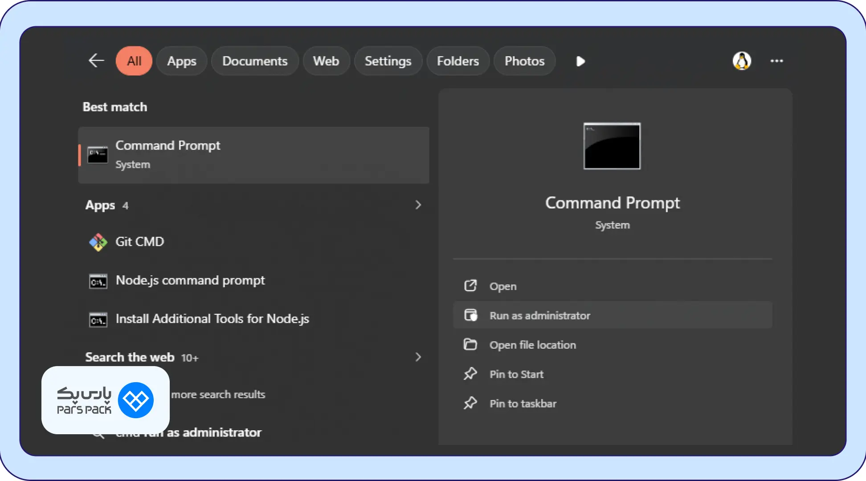Click the Run as administrator shield icon
Viewport: 866px width, 481px height.
tap(470, 315)
